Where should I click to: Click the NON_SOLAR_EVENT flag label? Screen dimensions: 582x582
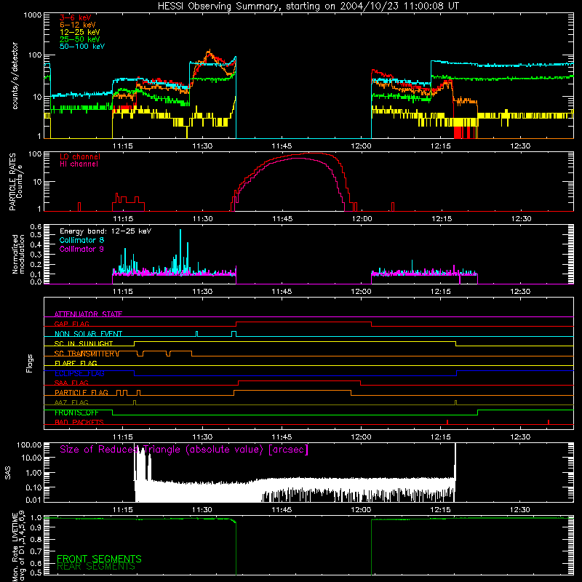click(x=88, y=334)
